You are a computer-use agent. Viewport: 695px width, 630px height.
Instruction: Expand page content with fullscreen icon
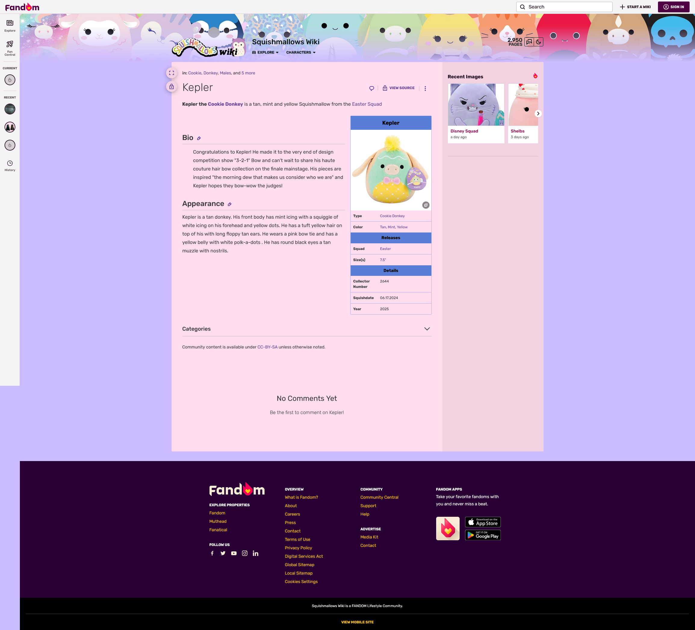[x=171, y=73]
